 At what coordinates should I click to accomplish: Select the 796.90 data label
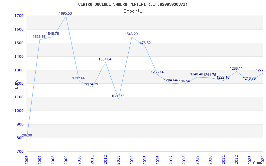[x=27, y=135]
